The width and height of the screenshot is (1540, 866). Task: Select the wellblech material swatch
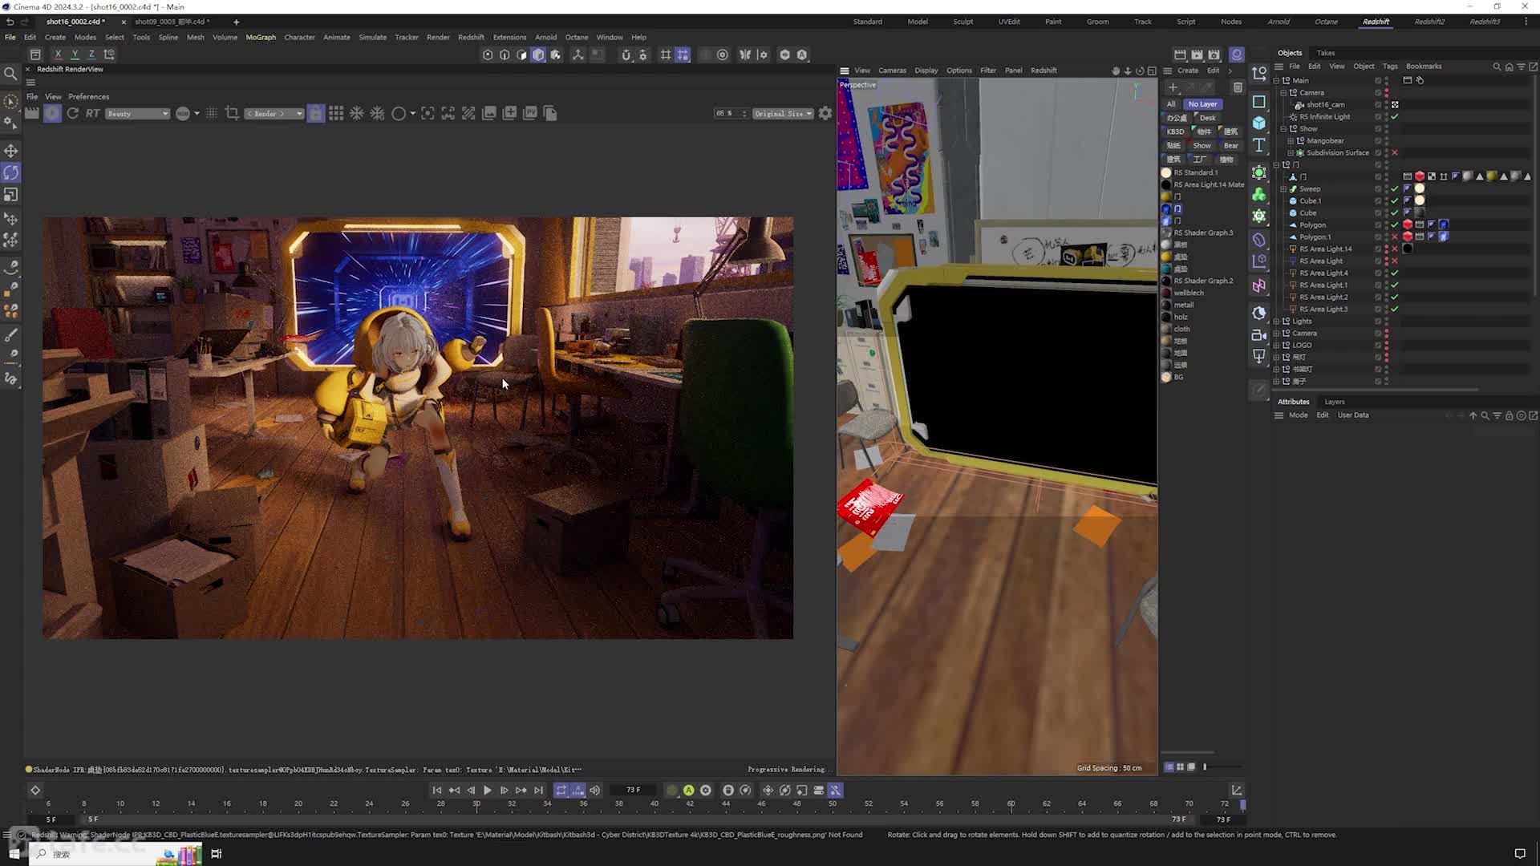(1166, 293)
